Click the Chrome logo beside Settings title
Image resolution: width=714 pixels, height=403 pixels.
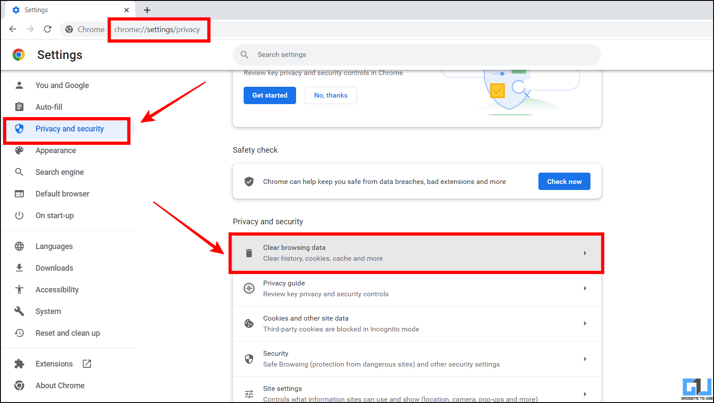19,55
